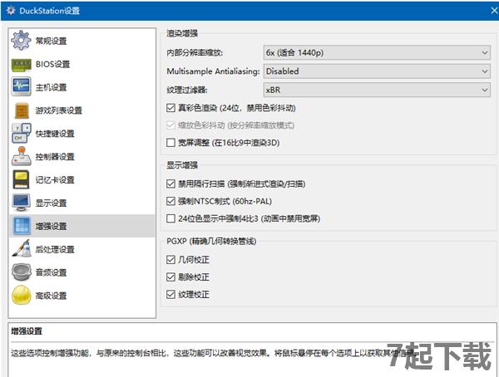499x377 pixels.
Task: Click the gear icon for 常规设置
Action: [x=21, y=41]
